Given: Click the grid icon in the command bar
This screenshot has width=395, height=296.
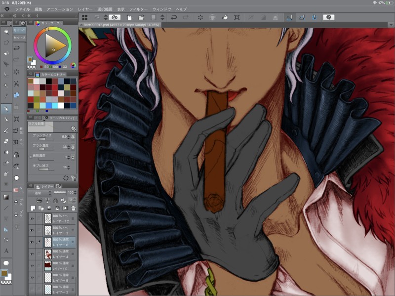Looking at the screenshot, I should (85, 17).
